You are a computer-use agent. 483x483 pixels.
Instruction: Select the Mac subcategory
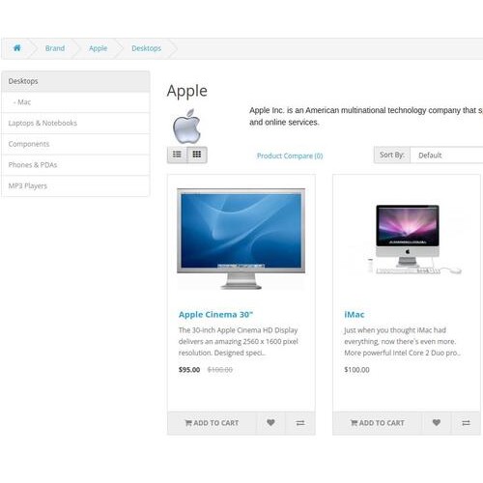75,102
